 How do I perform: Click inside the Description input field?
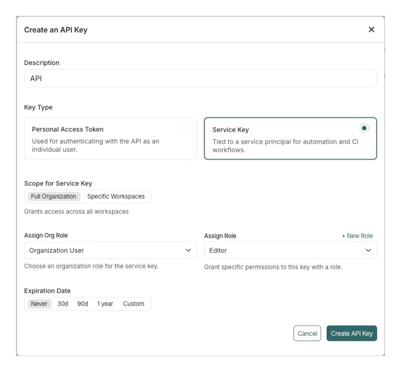tap(200, 78)
